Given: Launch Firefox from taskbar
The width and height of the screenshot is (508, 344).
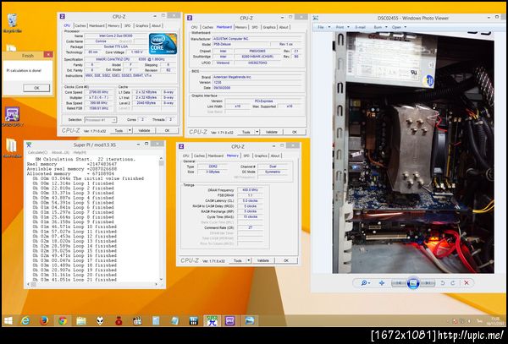Looking at the screenshot, I should (44, 320).
